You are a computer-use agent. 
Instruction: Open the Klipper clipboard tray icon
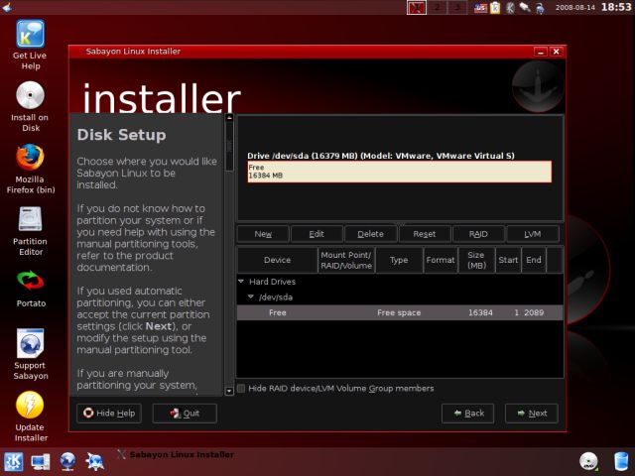coord(495,8)
